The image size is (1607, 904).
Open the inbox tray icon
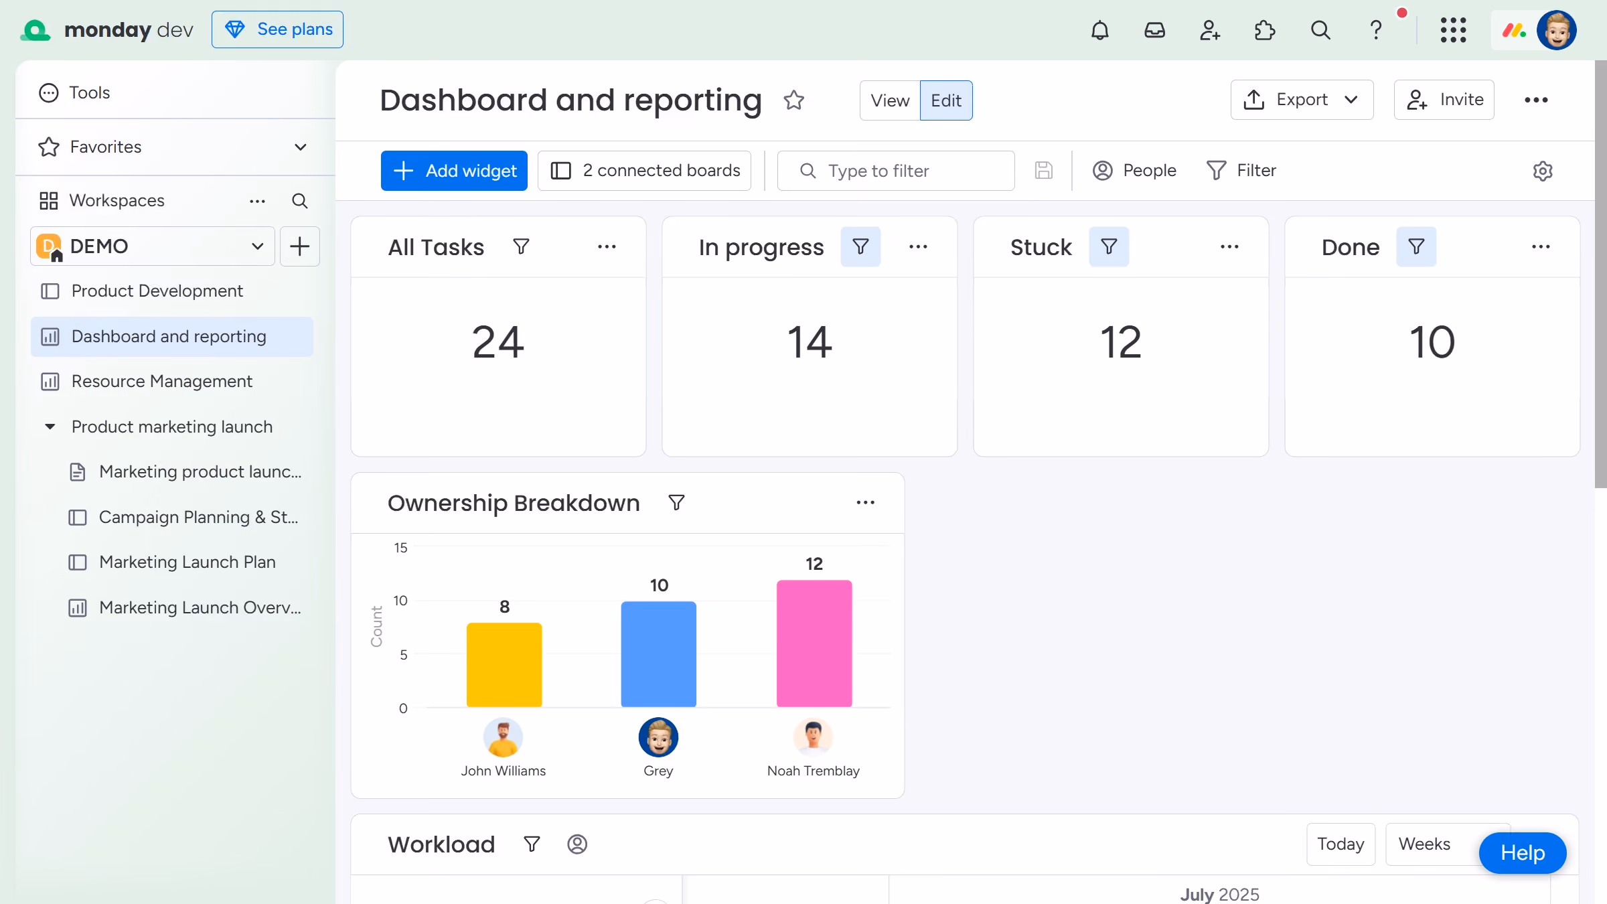click(1154, 30)
